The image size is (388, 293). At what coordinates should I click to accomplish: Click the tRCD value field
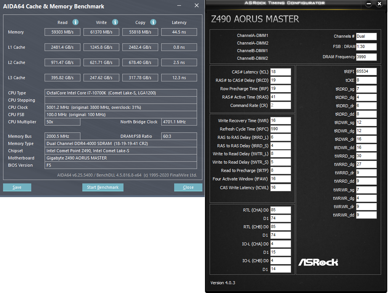pos(281,80)
